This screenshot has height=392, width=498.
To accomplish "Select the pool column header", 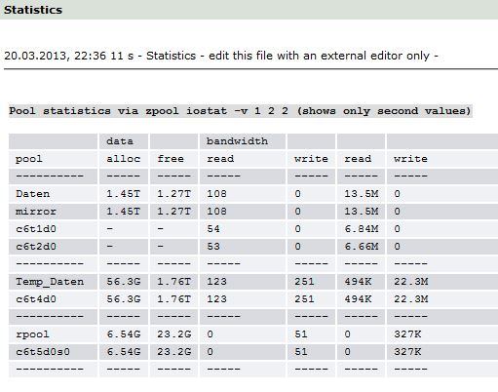I will (29, 159).
